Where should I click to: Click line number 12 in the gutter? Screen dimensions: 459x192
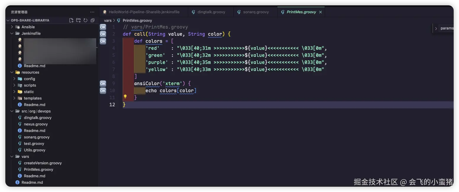(x=112, y=105)
